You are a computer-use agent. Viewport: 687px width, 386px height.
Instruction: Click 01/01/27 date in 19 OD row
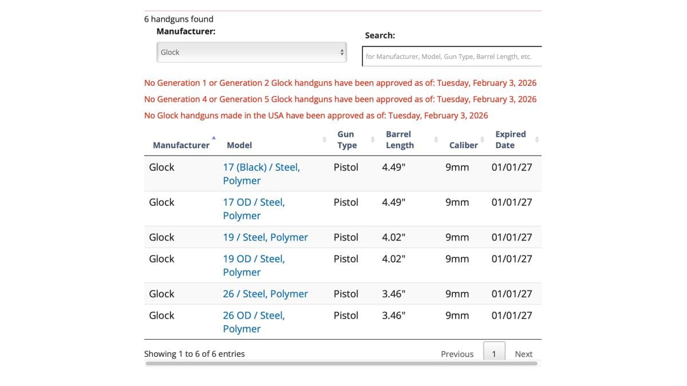512,259
